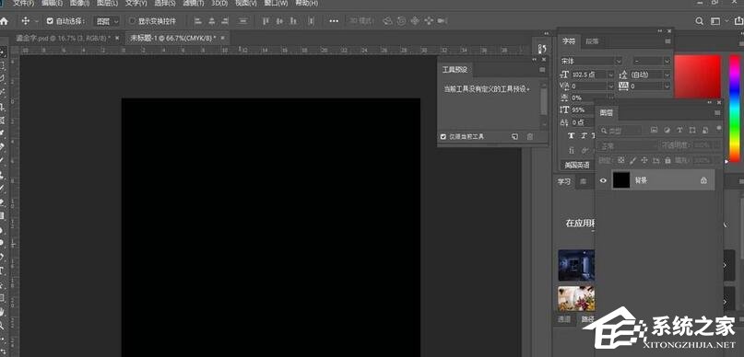The height and width of the screenshot is (357, 744).
Task: Open the layer filter type dropdown
Action: tap(620, 131)
